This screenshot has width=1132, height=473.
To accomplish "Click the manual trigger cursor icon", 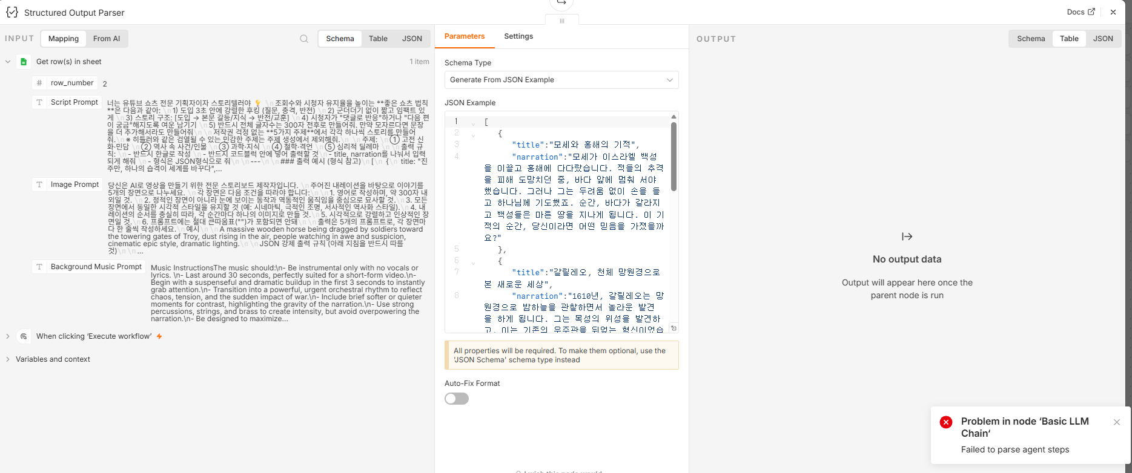I will pos(24,336).
